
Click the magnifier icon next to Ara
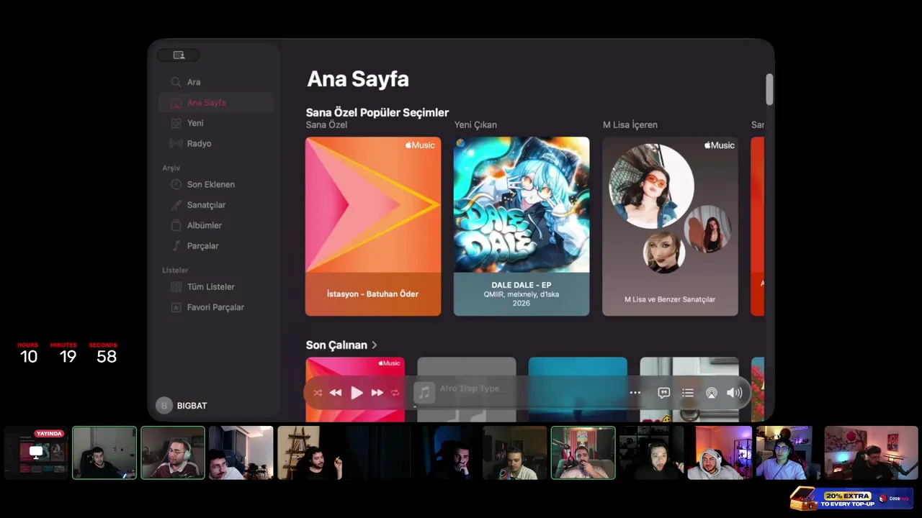point(176,82)
